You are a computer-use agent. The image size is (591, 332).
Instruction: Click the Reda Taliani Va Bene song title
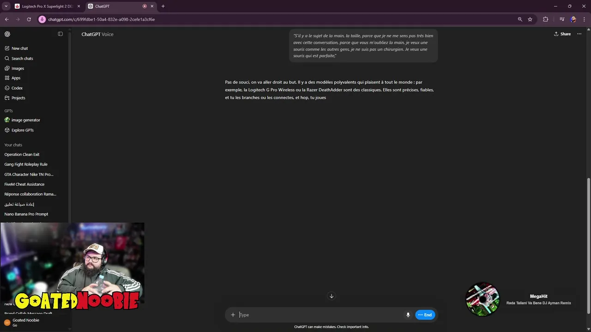pyautogui.click(x=538, y=303)
